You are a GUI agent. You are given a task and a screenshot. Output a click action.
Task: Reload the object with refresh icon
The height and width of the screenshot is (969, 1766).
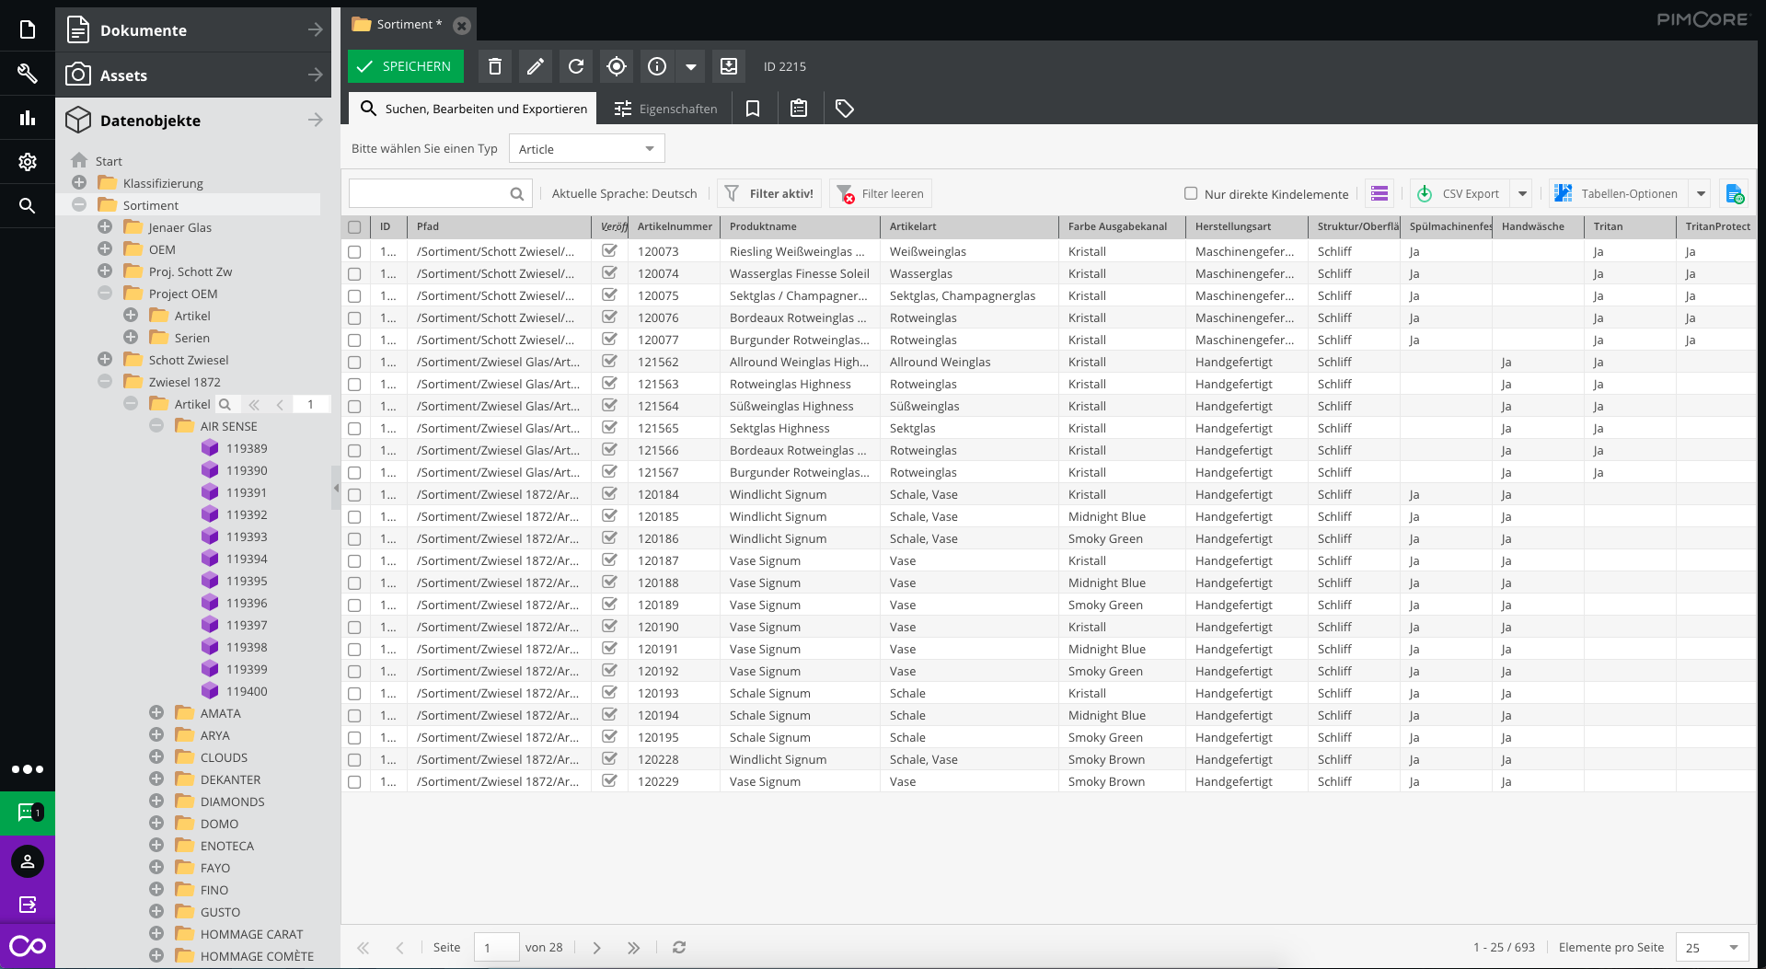(576, 66)
